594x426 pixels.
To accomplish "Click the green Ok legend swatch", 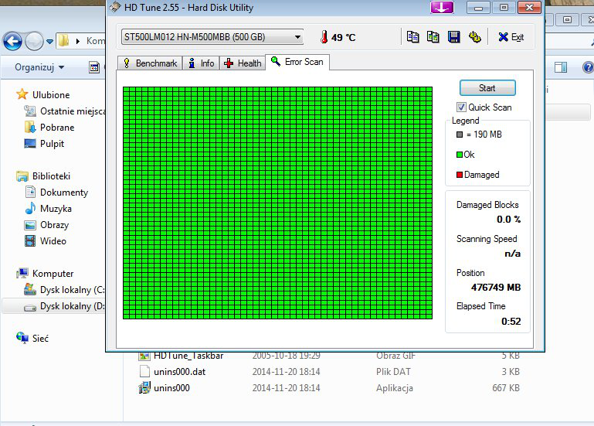I will point(460,155).
